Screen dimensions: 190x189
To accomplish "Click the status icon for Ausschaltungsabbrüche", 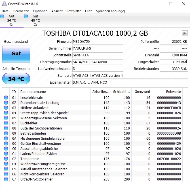I will pyautogui.click(x=6, y=148).
